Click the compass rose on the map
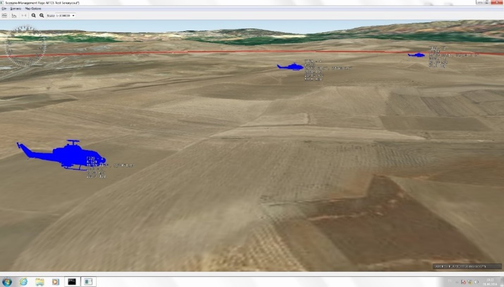 25,46
